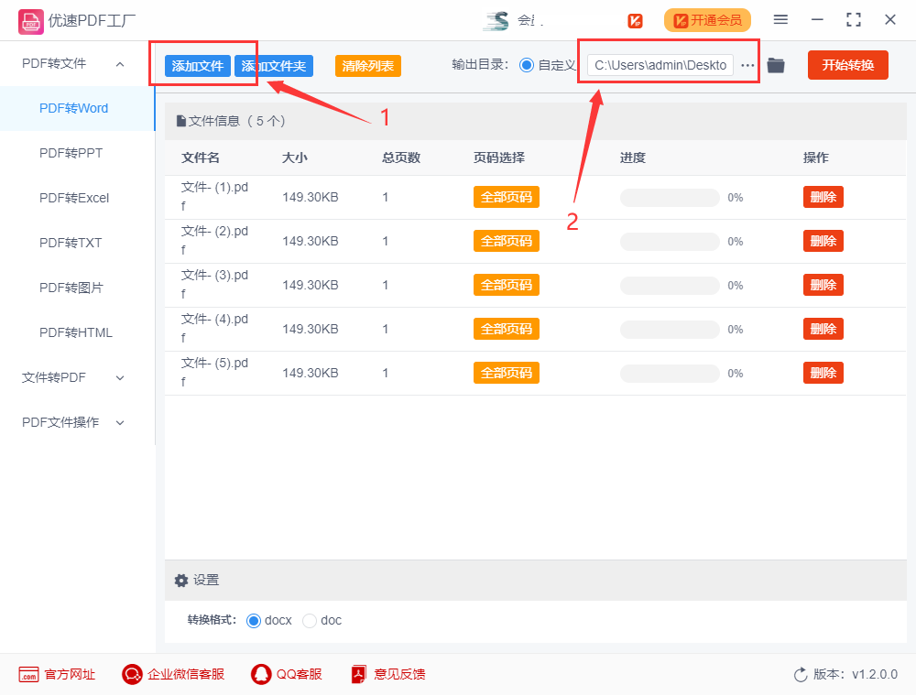
Task: Click progress bar of 文件- (3).pdf
Action: click(670, 286)
